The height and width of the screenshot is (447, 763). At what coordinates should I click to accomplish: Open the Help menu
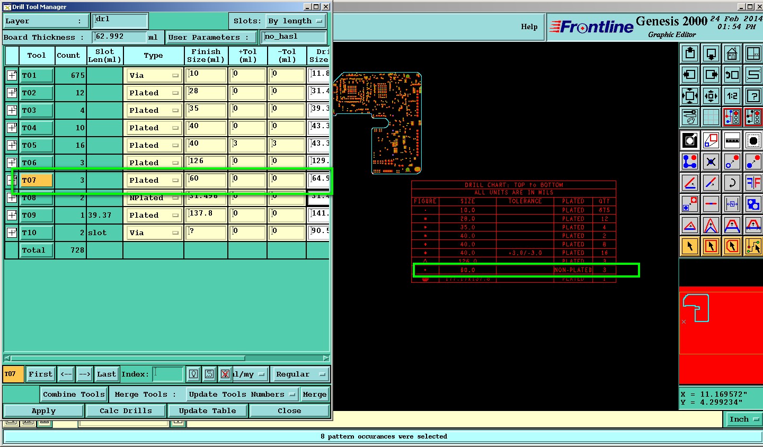tap(529, 26)
